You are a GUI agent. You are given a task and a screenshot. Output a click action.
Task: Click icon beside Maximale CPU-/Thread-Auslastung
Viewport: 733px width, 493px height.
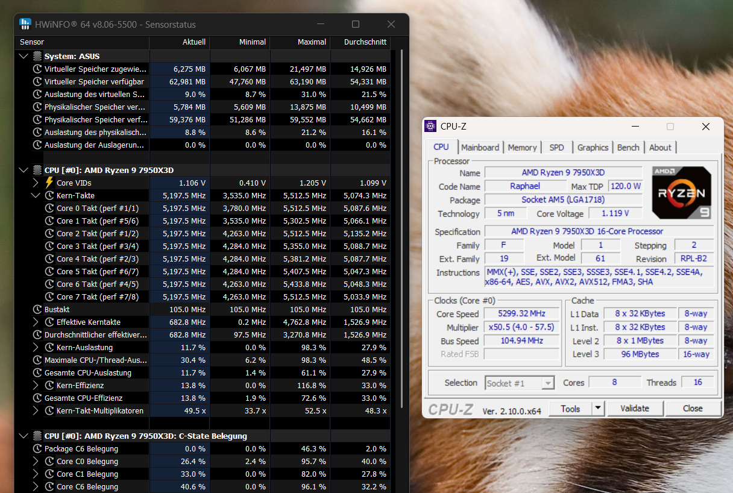pyautogui.click(x=37, y=360)
